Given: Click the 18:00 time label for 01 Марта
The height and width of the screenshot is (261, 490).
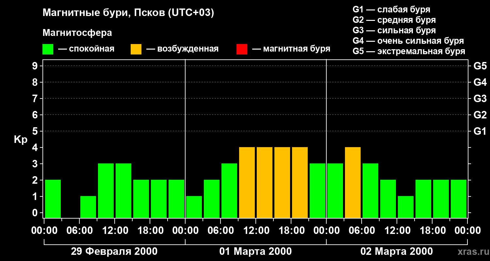Looking at the screenshot, I should (x=291, y=231).
